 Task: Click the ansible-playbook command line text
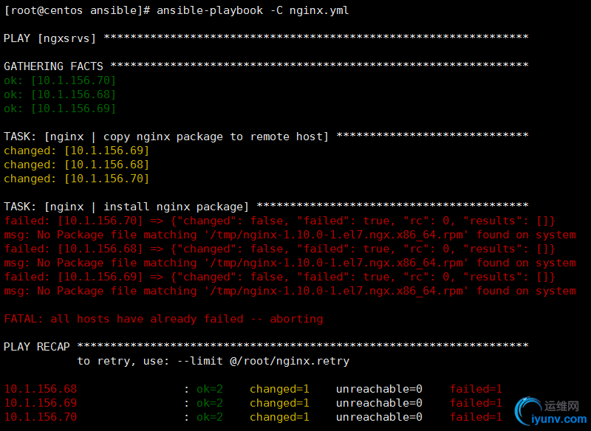point(177,10)
